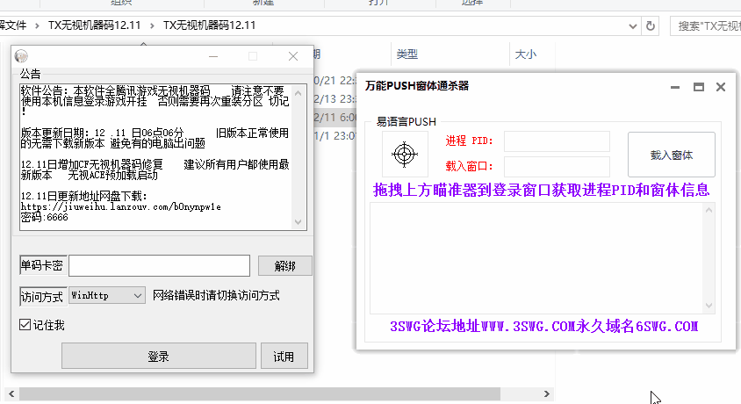Image resolution: width=741 pixels, height=404 pixels.
Task: Click the last TX无视机器码12.11 breadcrumb
Action: pos(209,25)
